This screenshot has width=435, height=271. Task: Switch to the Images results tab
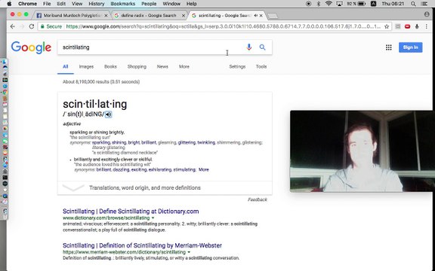pos(86,67)
